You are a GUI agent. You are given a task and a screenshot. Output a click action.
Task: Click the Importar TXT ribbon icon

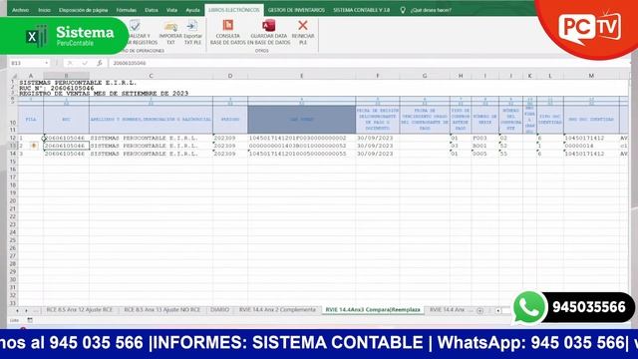click(x=170, y=27)
